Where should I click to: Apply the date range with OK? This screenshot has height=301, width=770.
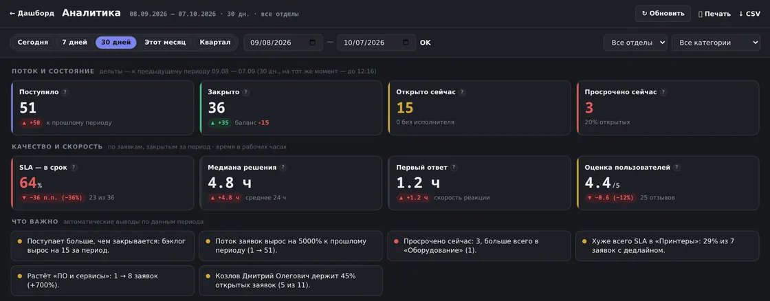pyautogui.click(x=426, y=43)
